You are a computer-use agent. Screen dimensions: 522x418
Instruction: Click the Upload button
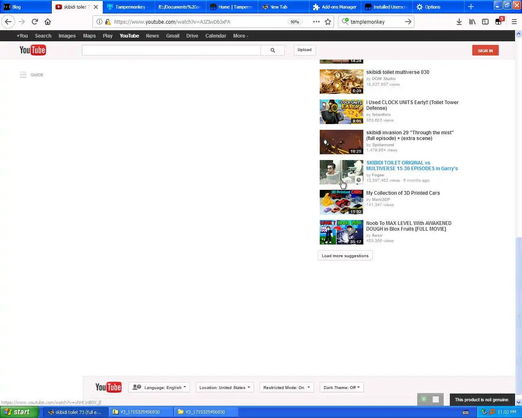(305, 50)
